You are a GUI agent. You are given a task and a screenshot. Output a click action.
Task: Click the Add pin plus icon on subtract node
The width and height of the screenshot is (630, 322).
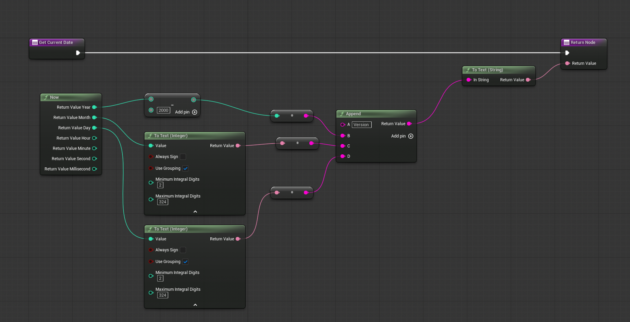coord(195,112)
